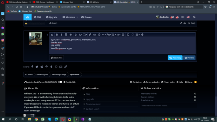Apply bold formatting in editor
This screenshot has width=217, height=122.
coord(57,35)
